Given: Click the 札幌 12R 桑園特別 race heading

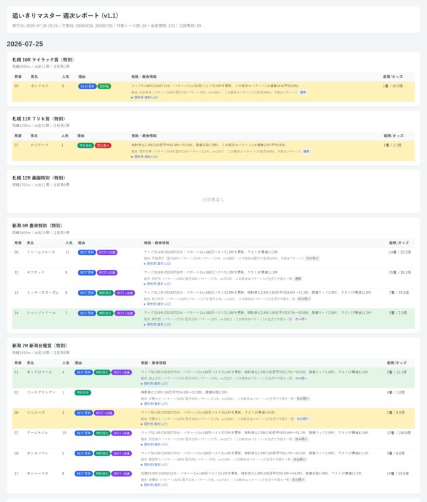Looking at the screenshot, I should click(38, 178).
